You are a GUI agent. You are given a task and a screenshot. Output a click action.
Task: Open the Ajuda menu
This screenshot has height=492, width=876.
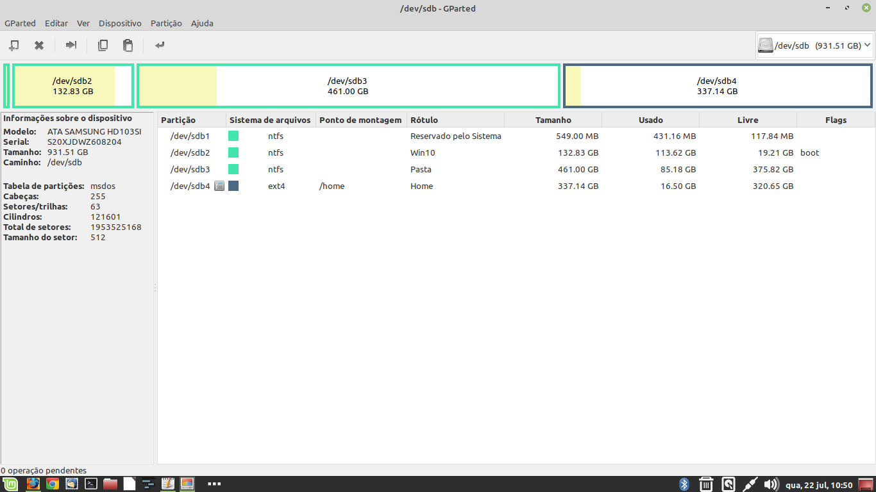coord(202,23)
